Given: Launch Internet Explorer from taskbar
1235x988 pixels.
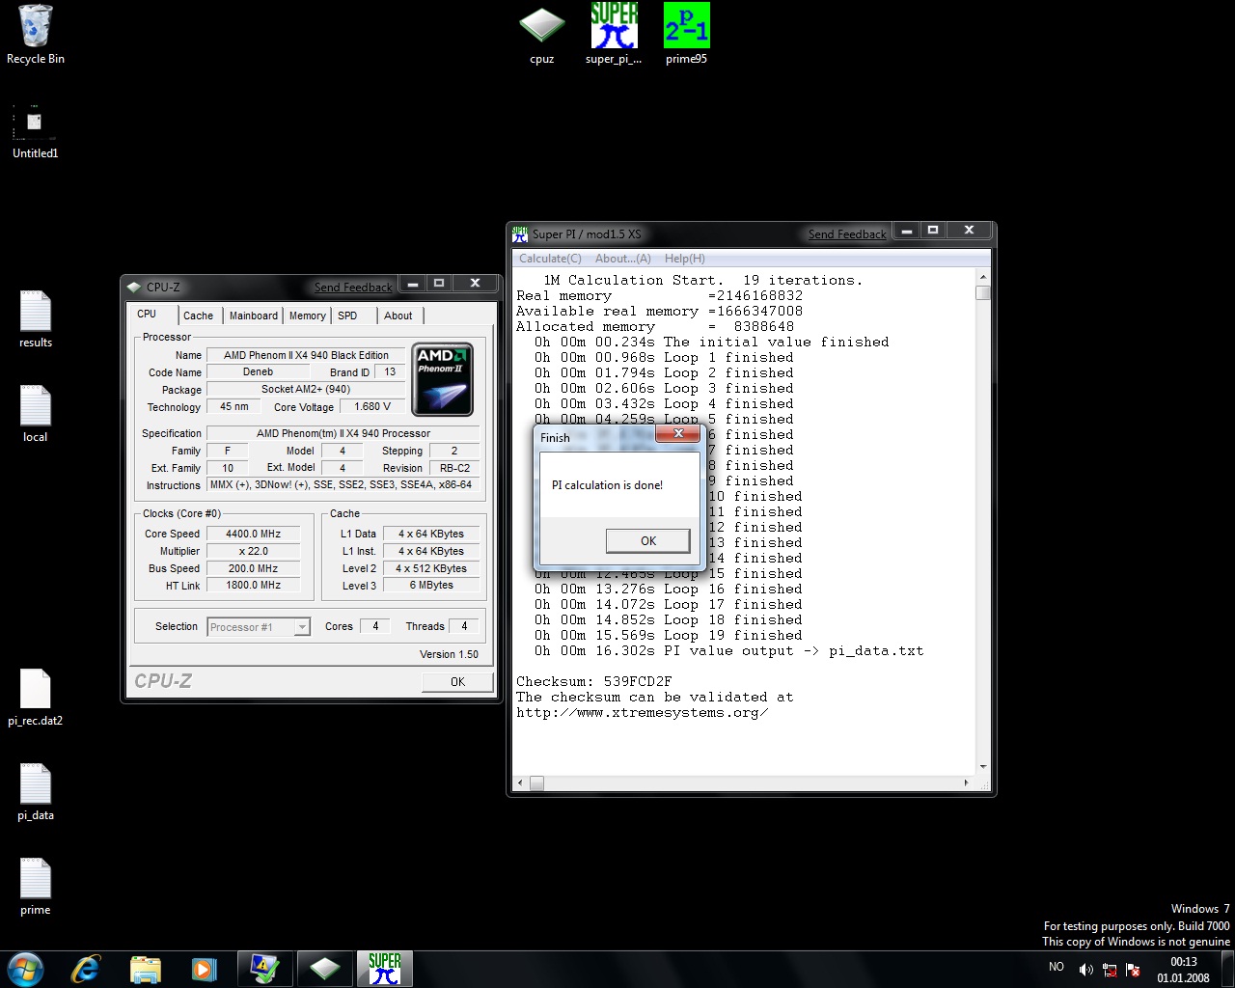Looking at the screenshot, I should point(86,968).
